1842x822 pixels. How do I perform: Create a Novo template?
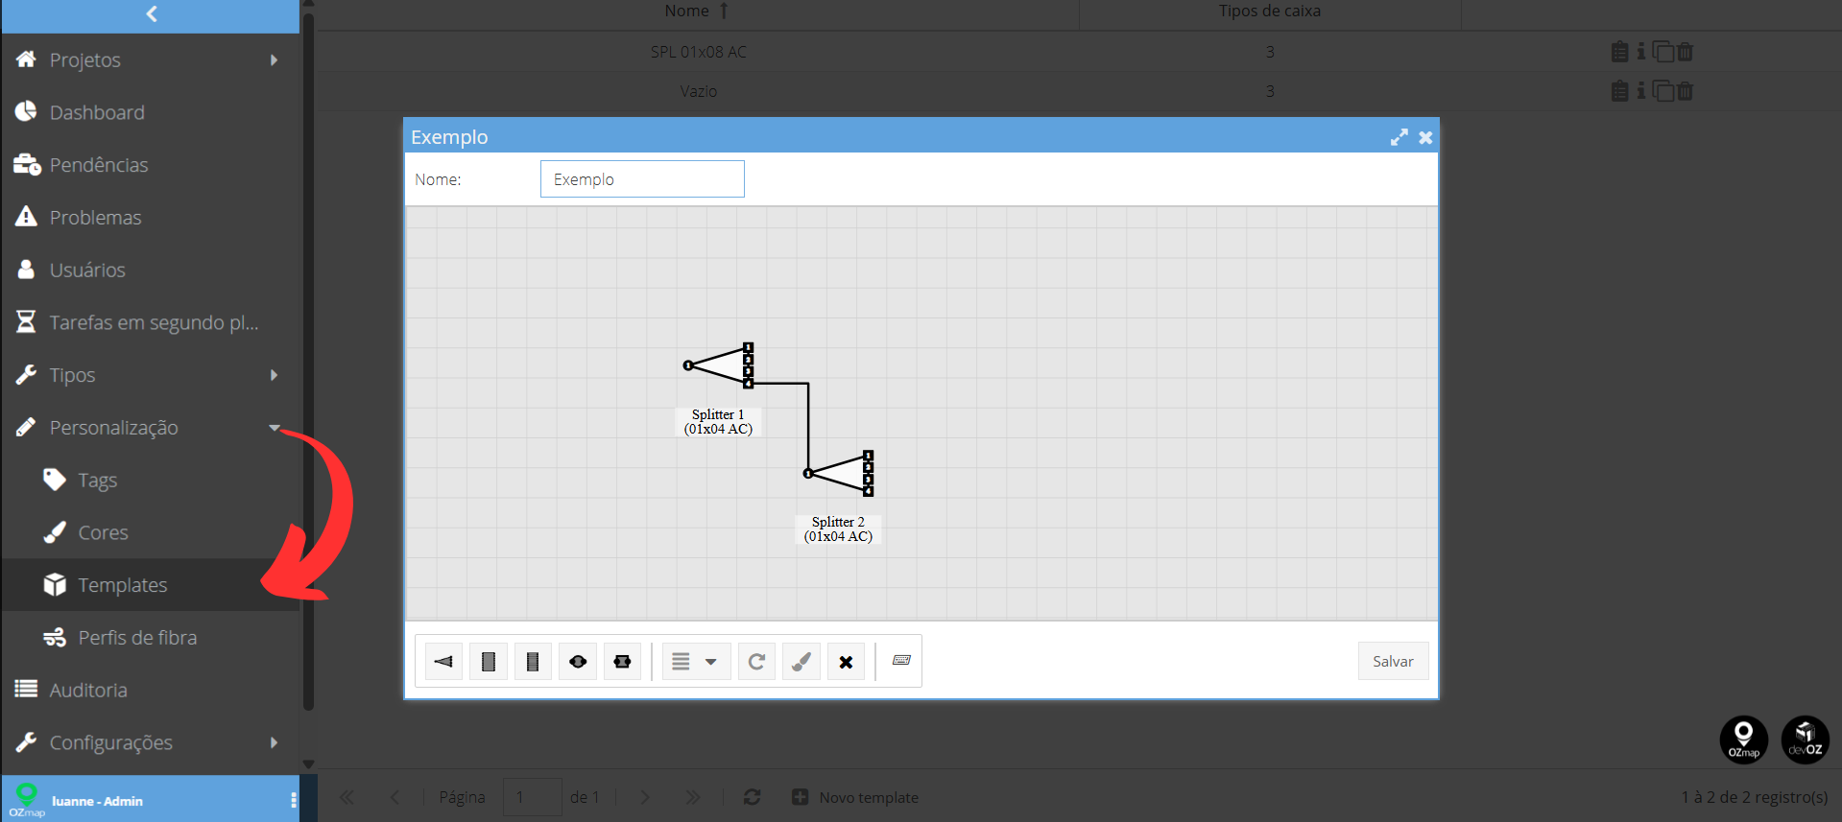[x=854, y=797]
